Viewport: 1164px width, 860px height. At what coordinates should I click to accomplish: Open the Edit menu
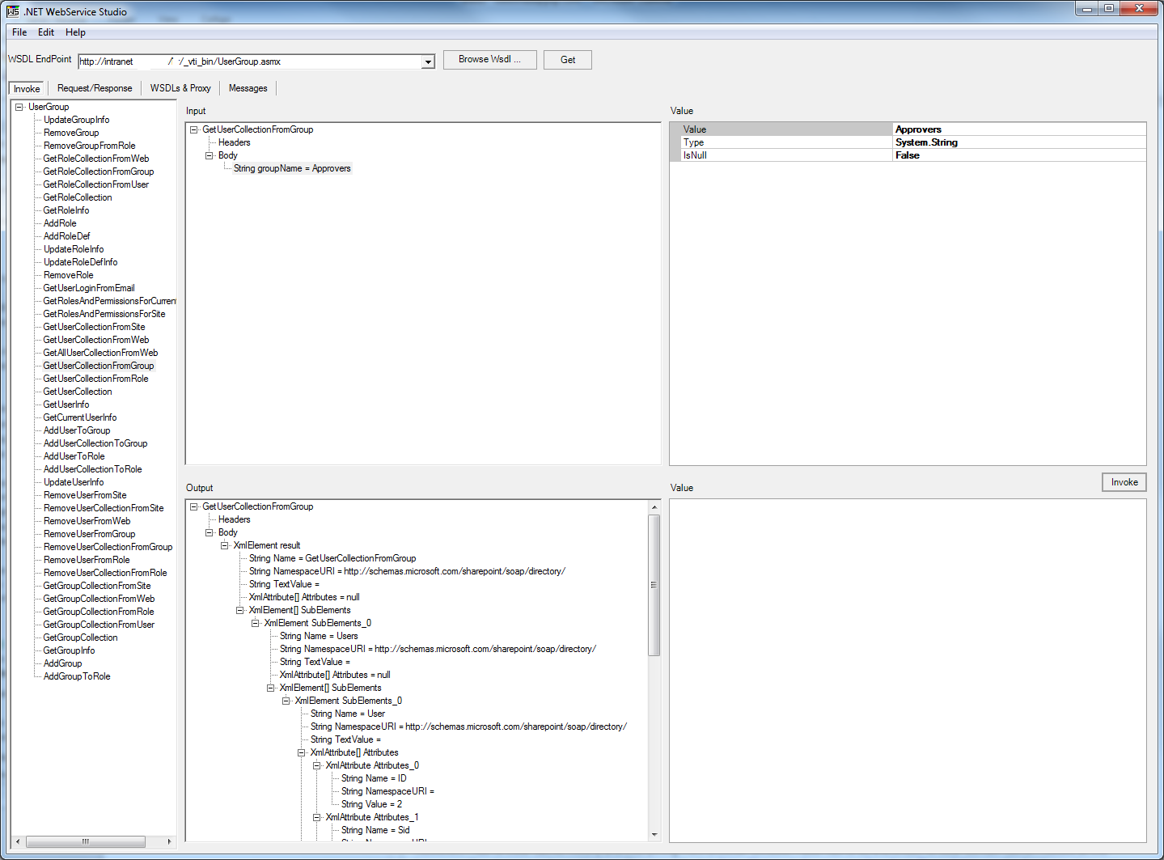coord(46,32)
